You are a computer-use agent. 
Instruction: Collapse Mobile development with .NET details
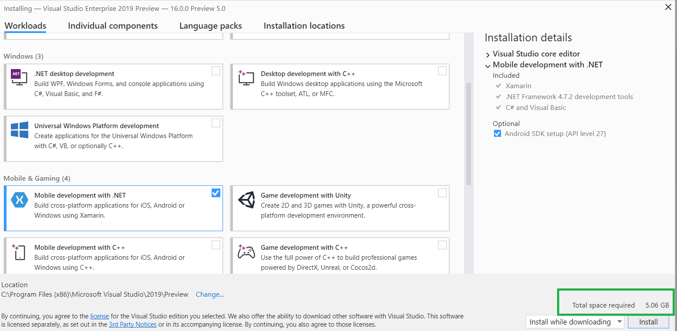coord(488,65)
